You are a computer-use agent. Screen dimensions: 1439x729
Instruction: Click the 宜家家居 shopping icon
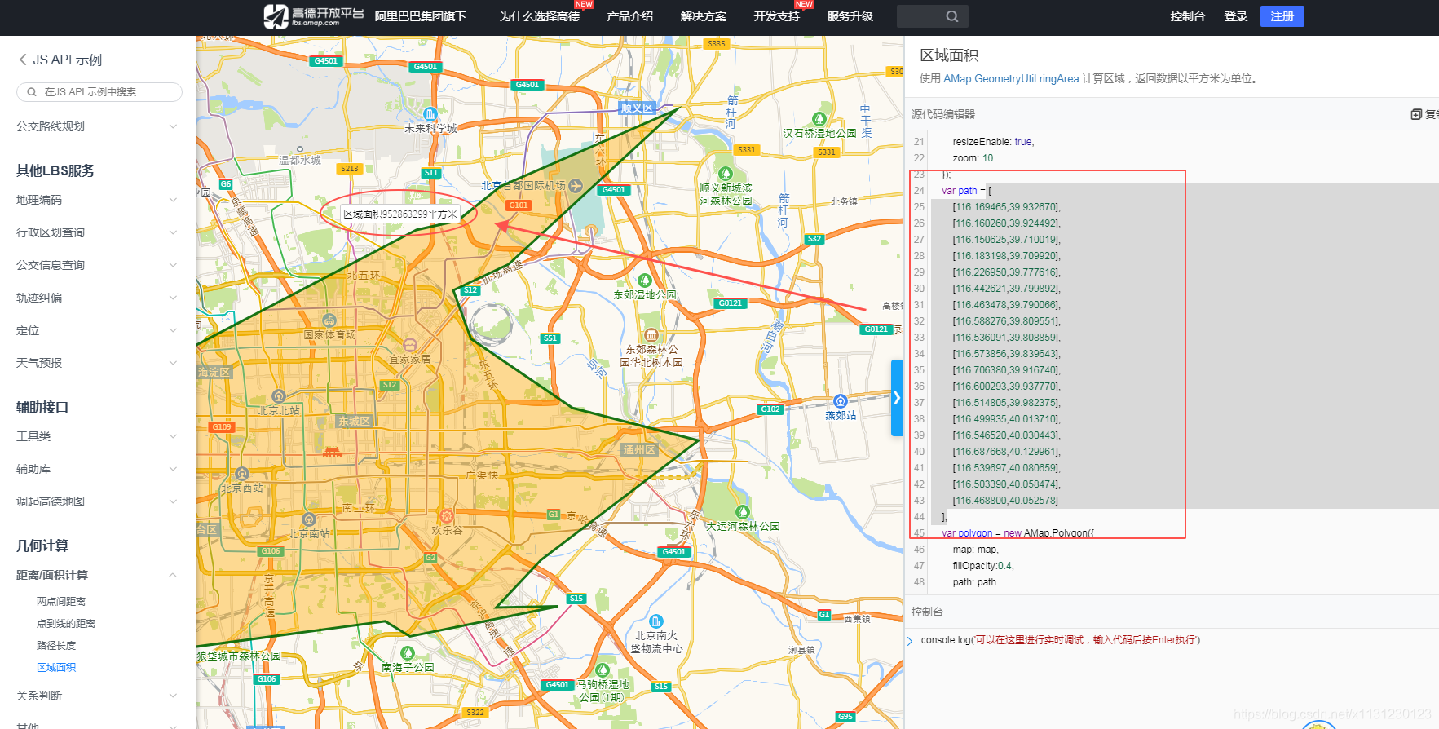pos(410,345)
